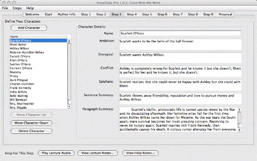This screenshot has width=257, height=161.
Task: Switch to the Step 9 tab
Action: coord(208,14)
